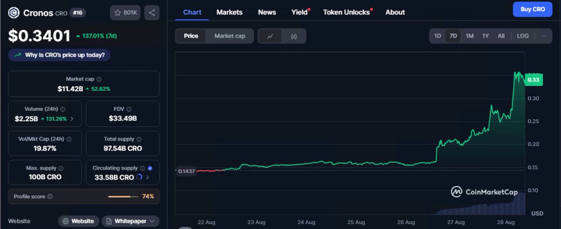Enable LOG scale on chart

coord(523,36)
